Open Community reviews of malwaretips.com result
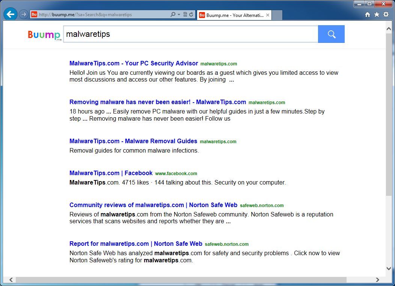Viewport: 395px width, 286px height. tap(154, 205)
